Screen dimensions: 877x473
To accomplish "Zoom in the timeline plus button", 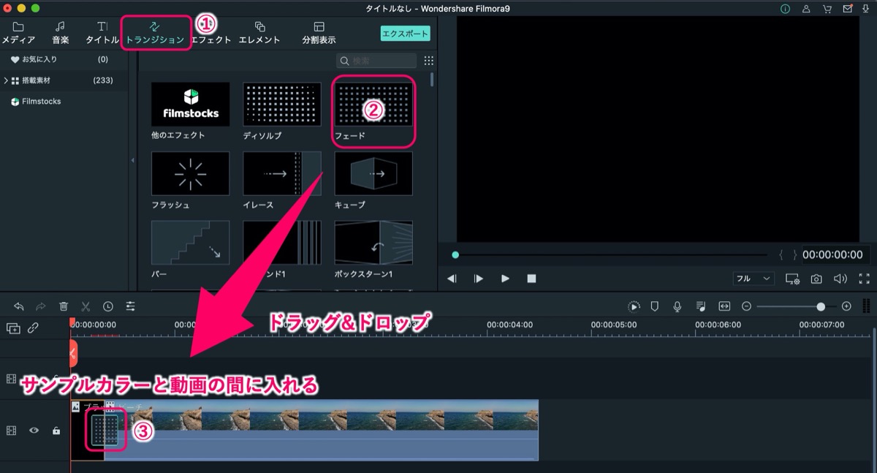I will point(846,306).
